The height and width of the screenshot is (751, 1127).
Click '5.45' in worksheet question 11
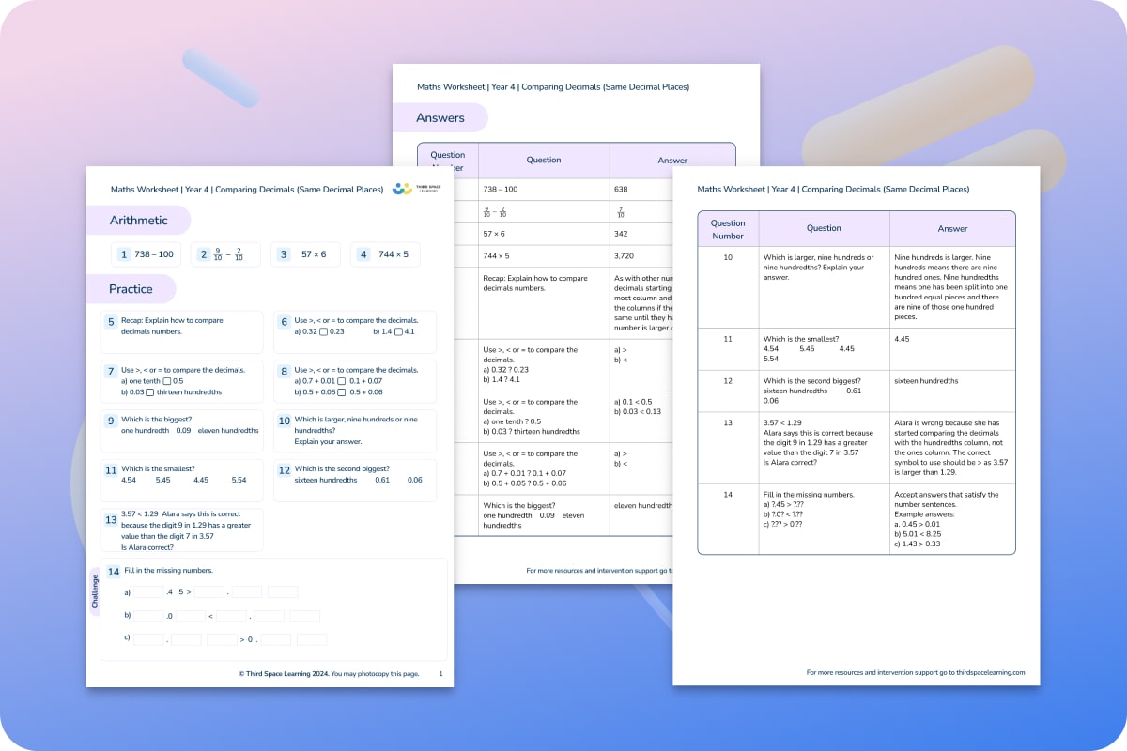(162, 480)
